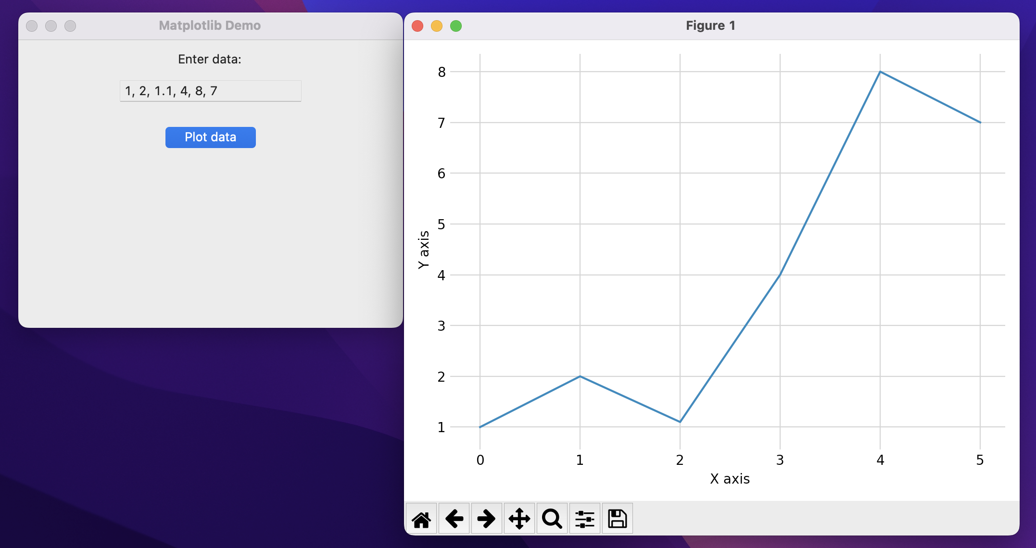Save the figure with floppy icon
The width and height of the screenshot is (1036, 548).
pos(618,519)
